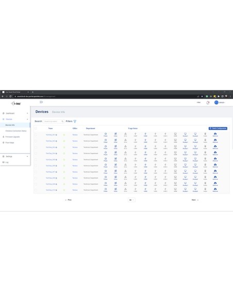Click the magnifier icon in the search box
233x302 pixels.
point(62,122)
